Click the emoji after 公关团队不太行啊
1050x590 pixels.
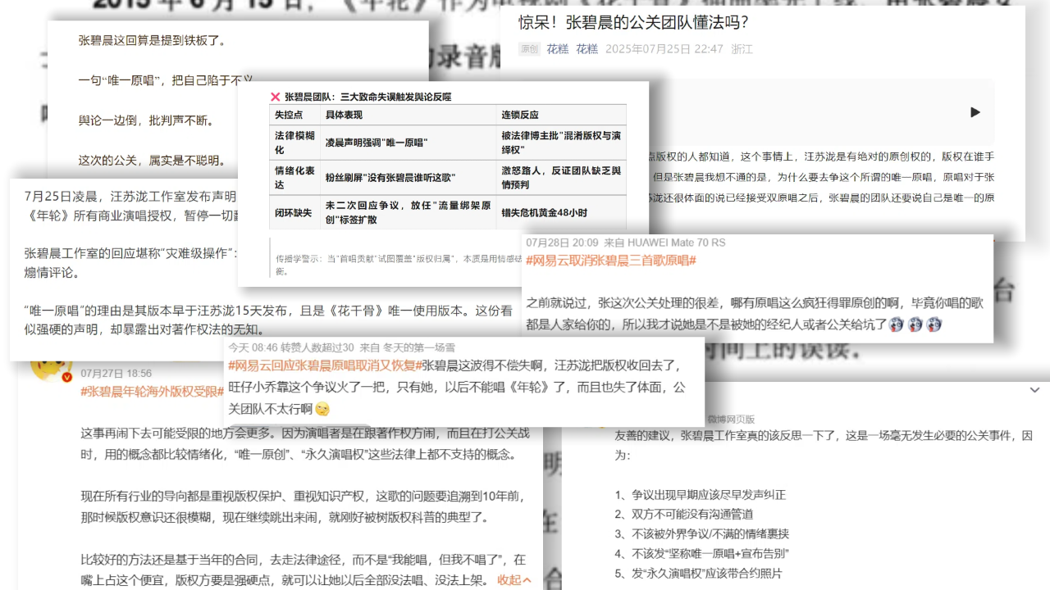(322, 408)
